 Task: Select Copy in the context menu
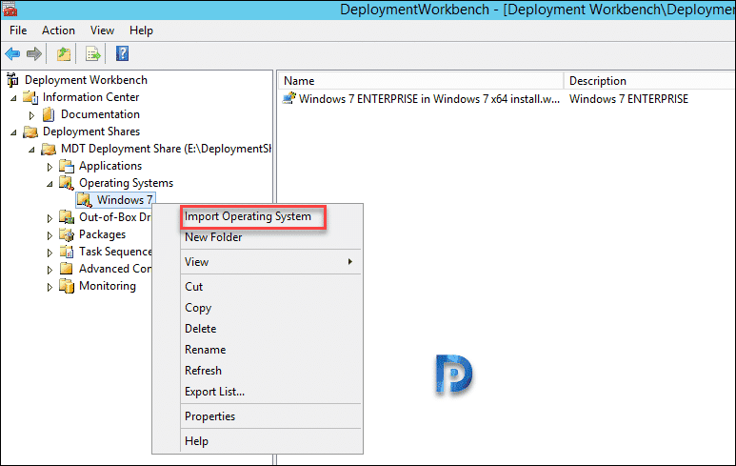(270, 308)
